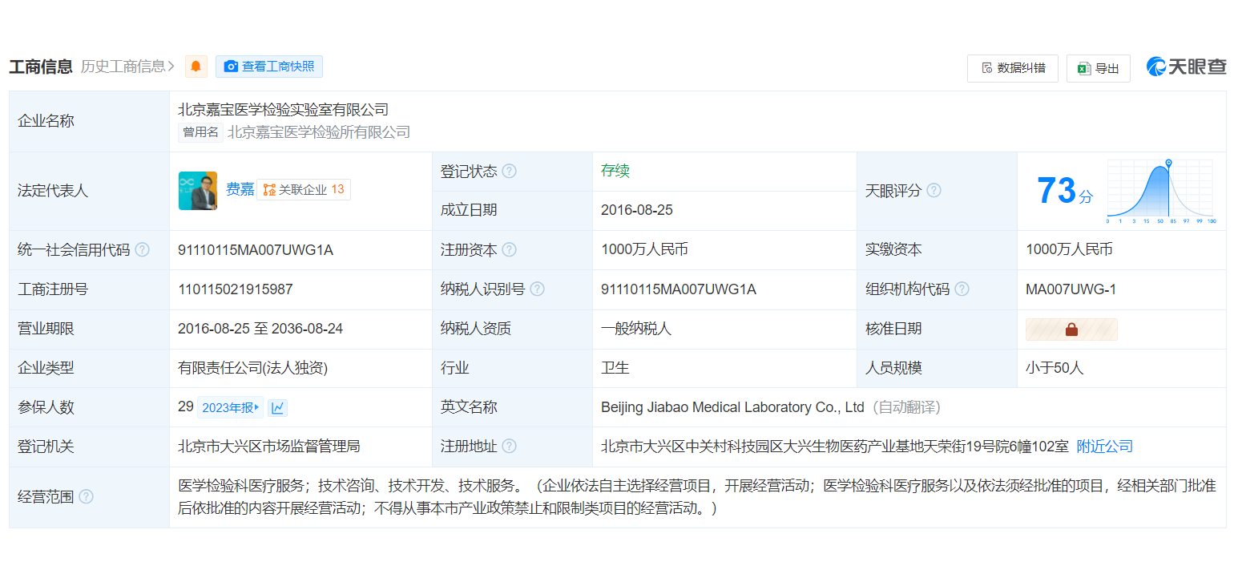The width and height of the screenshot is (1238, 566).
Task: Click the staff size 小于50人
Action: [x=1055, y=368]
